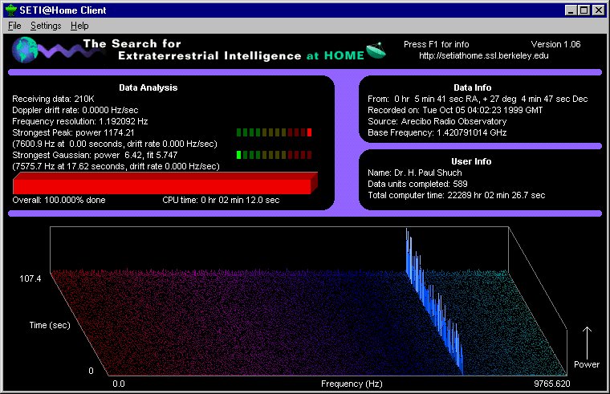Screen dimensions: 610x394
Task: Click the SETI@Home title bar app icon
Action: [x=11, y=10]
